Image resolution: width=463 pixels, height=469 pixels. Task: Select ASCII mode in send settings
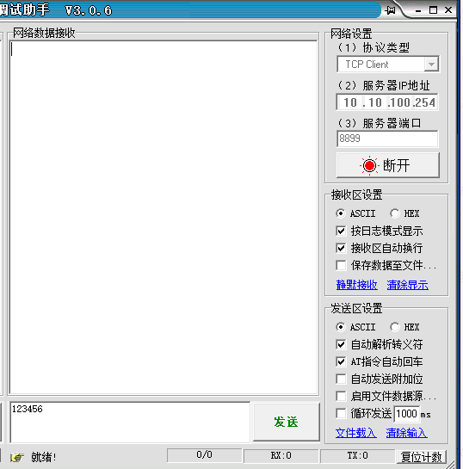point(341,327)
